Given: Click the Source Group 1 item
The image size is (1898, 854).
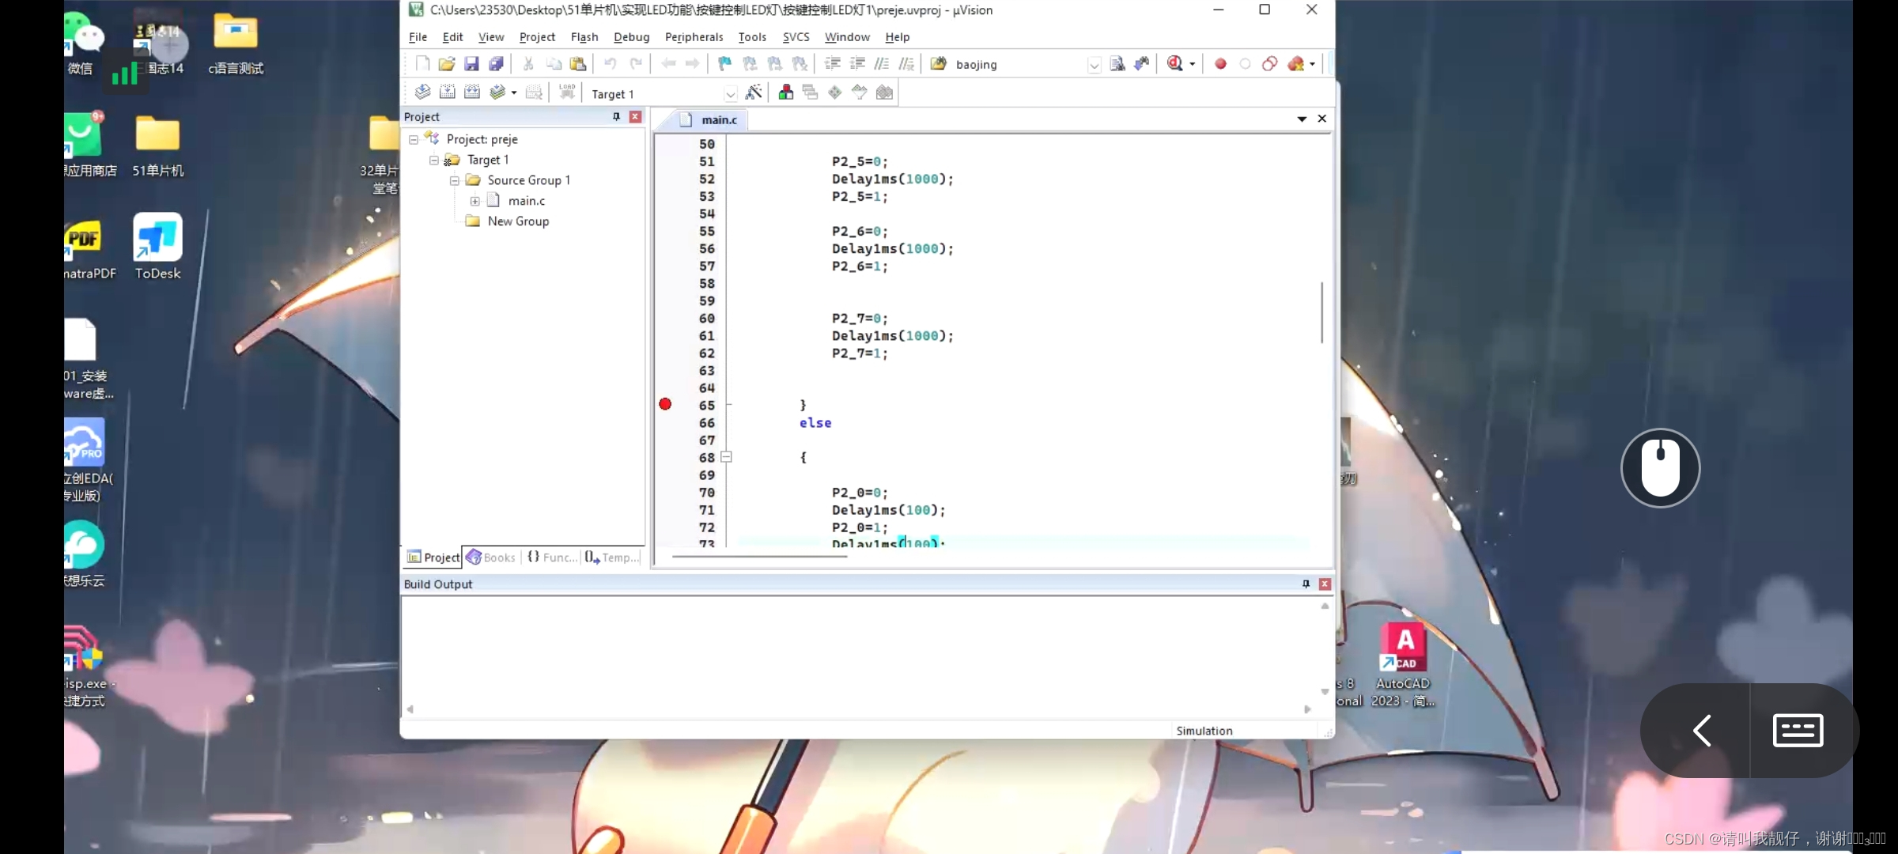Looking at the screenshot, I should tap(527, 180).
